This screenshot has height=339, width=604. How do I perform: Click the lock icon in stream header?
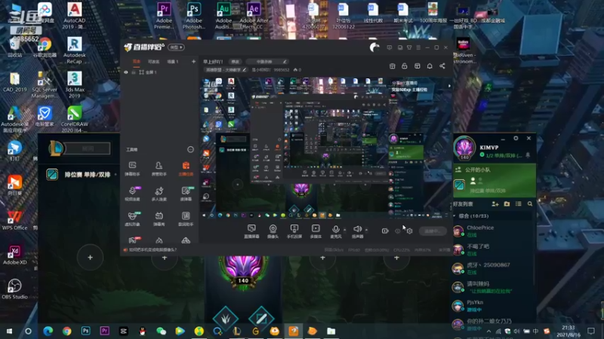click(x=405, y=66)
